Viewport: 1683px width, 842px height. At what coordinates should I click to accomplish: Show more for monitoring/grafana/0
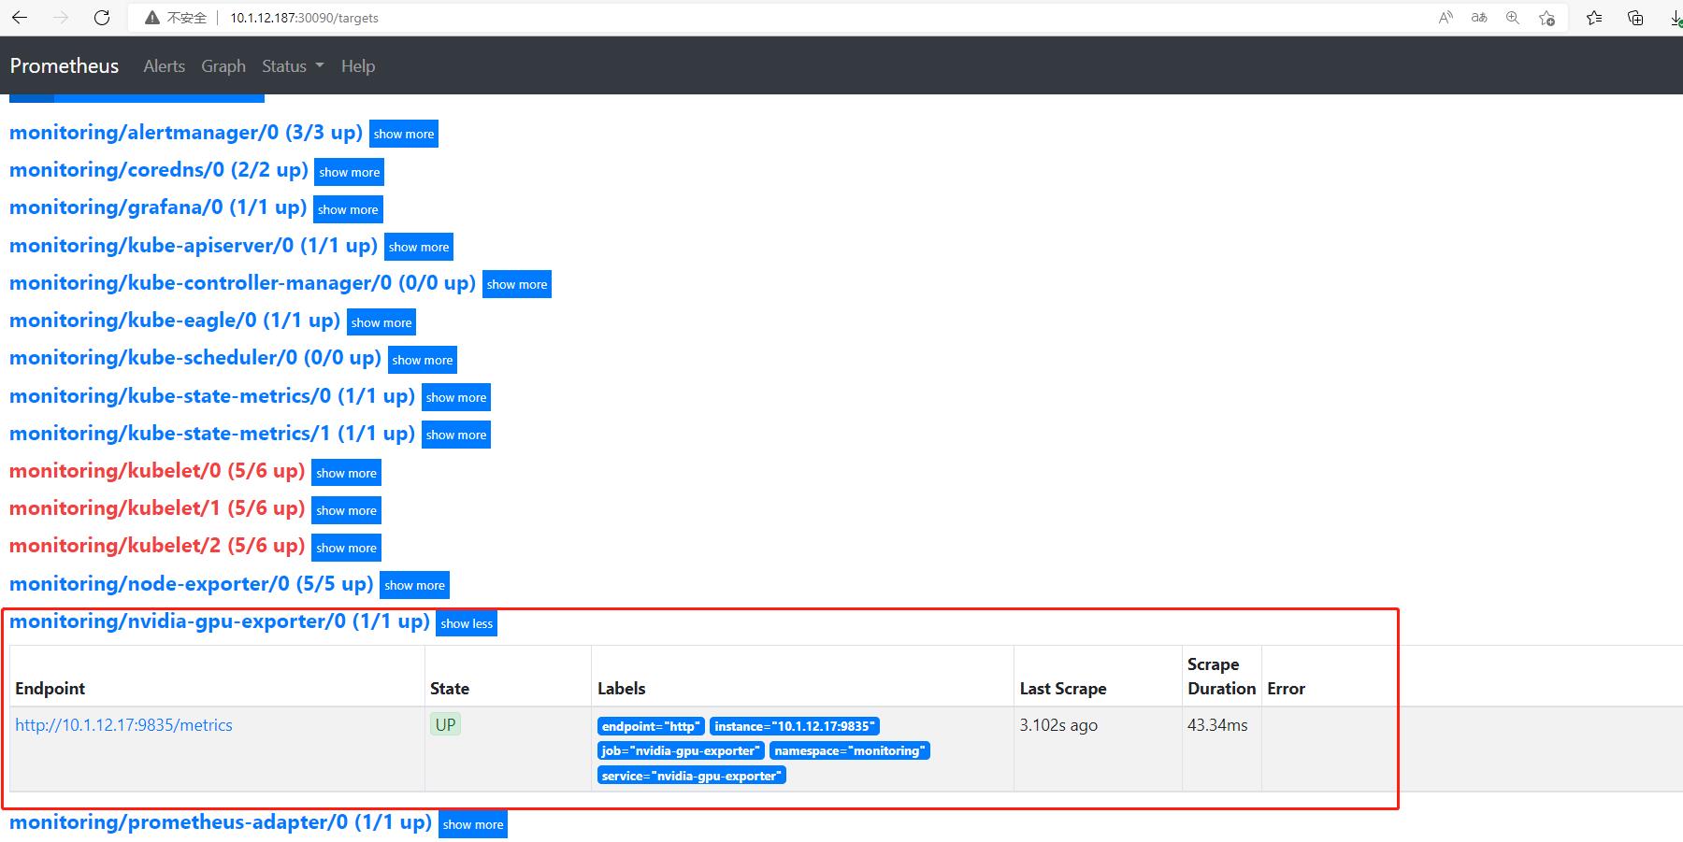tap(348, 209)
